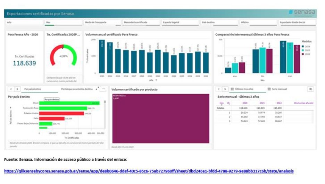
Task: Click next arrow in monthly series panel
Action: coord(225,89)
